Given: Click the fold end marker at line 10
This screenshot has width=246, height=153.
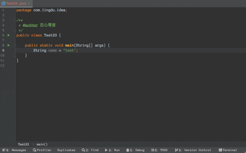Looking at the screenshot, I should tap(15, 56).
